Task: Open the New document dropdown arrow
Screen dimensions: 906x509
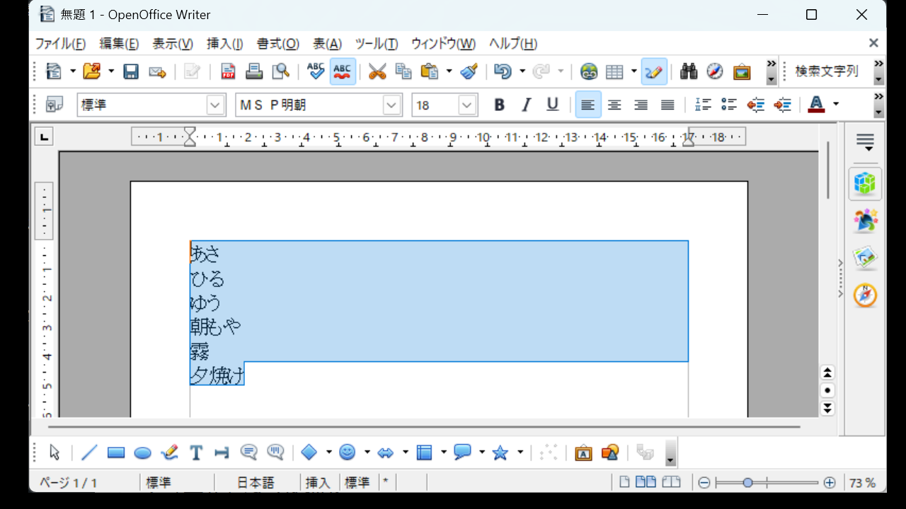Action: pyautogui.click(x=73, y=71)
